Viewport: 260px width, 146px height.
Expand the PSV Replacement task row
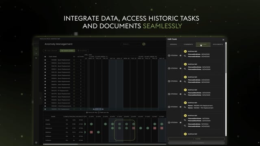(50, 109)
